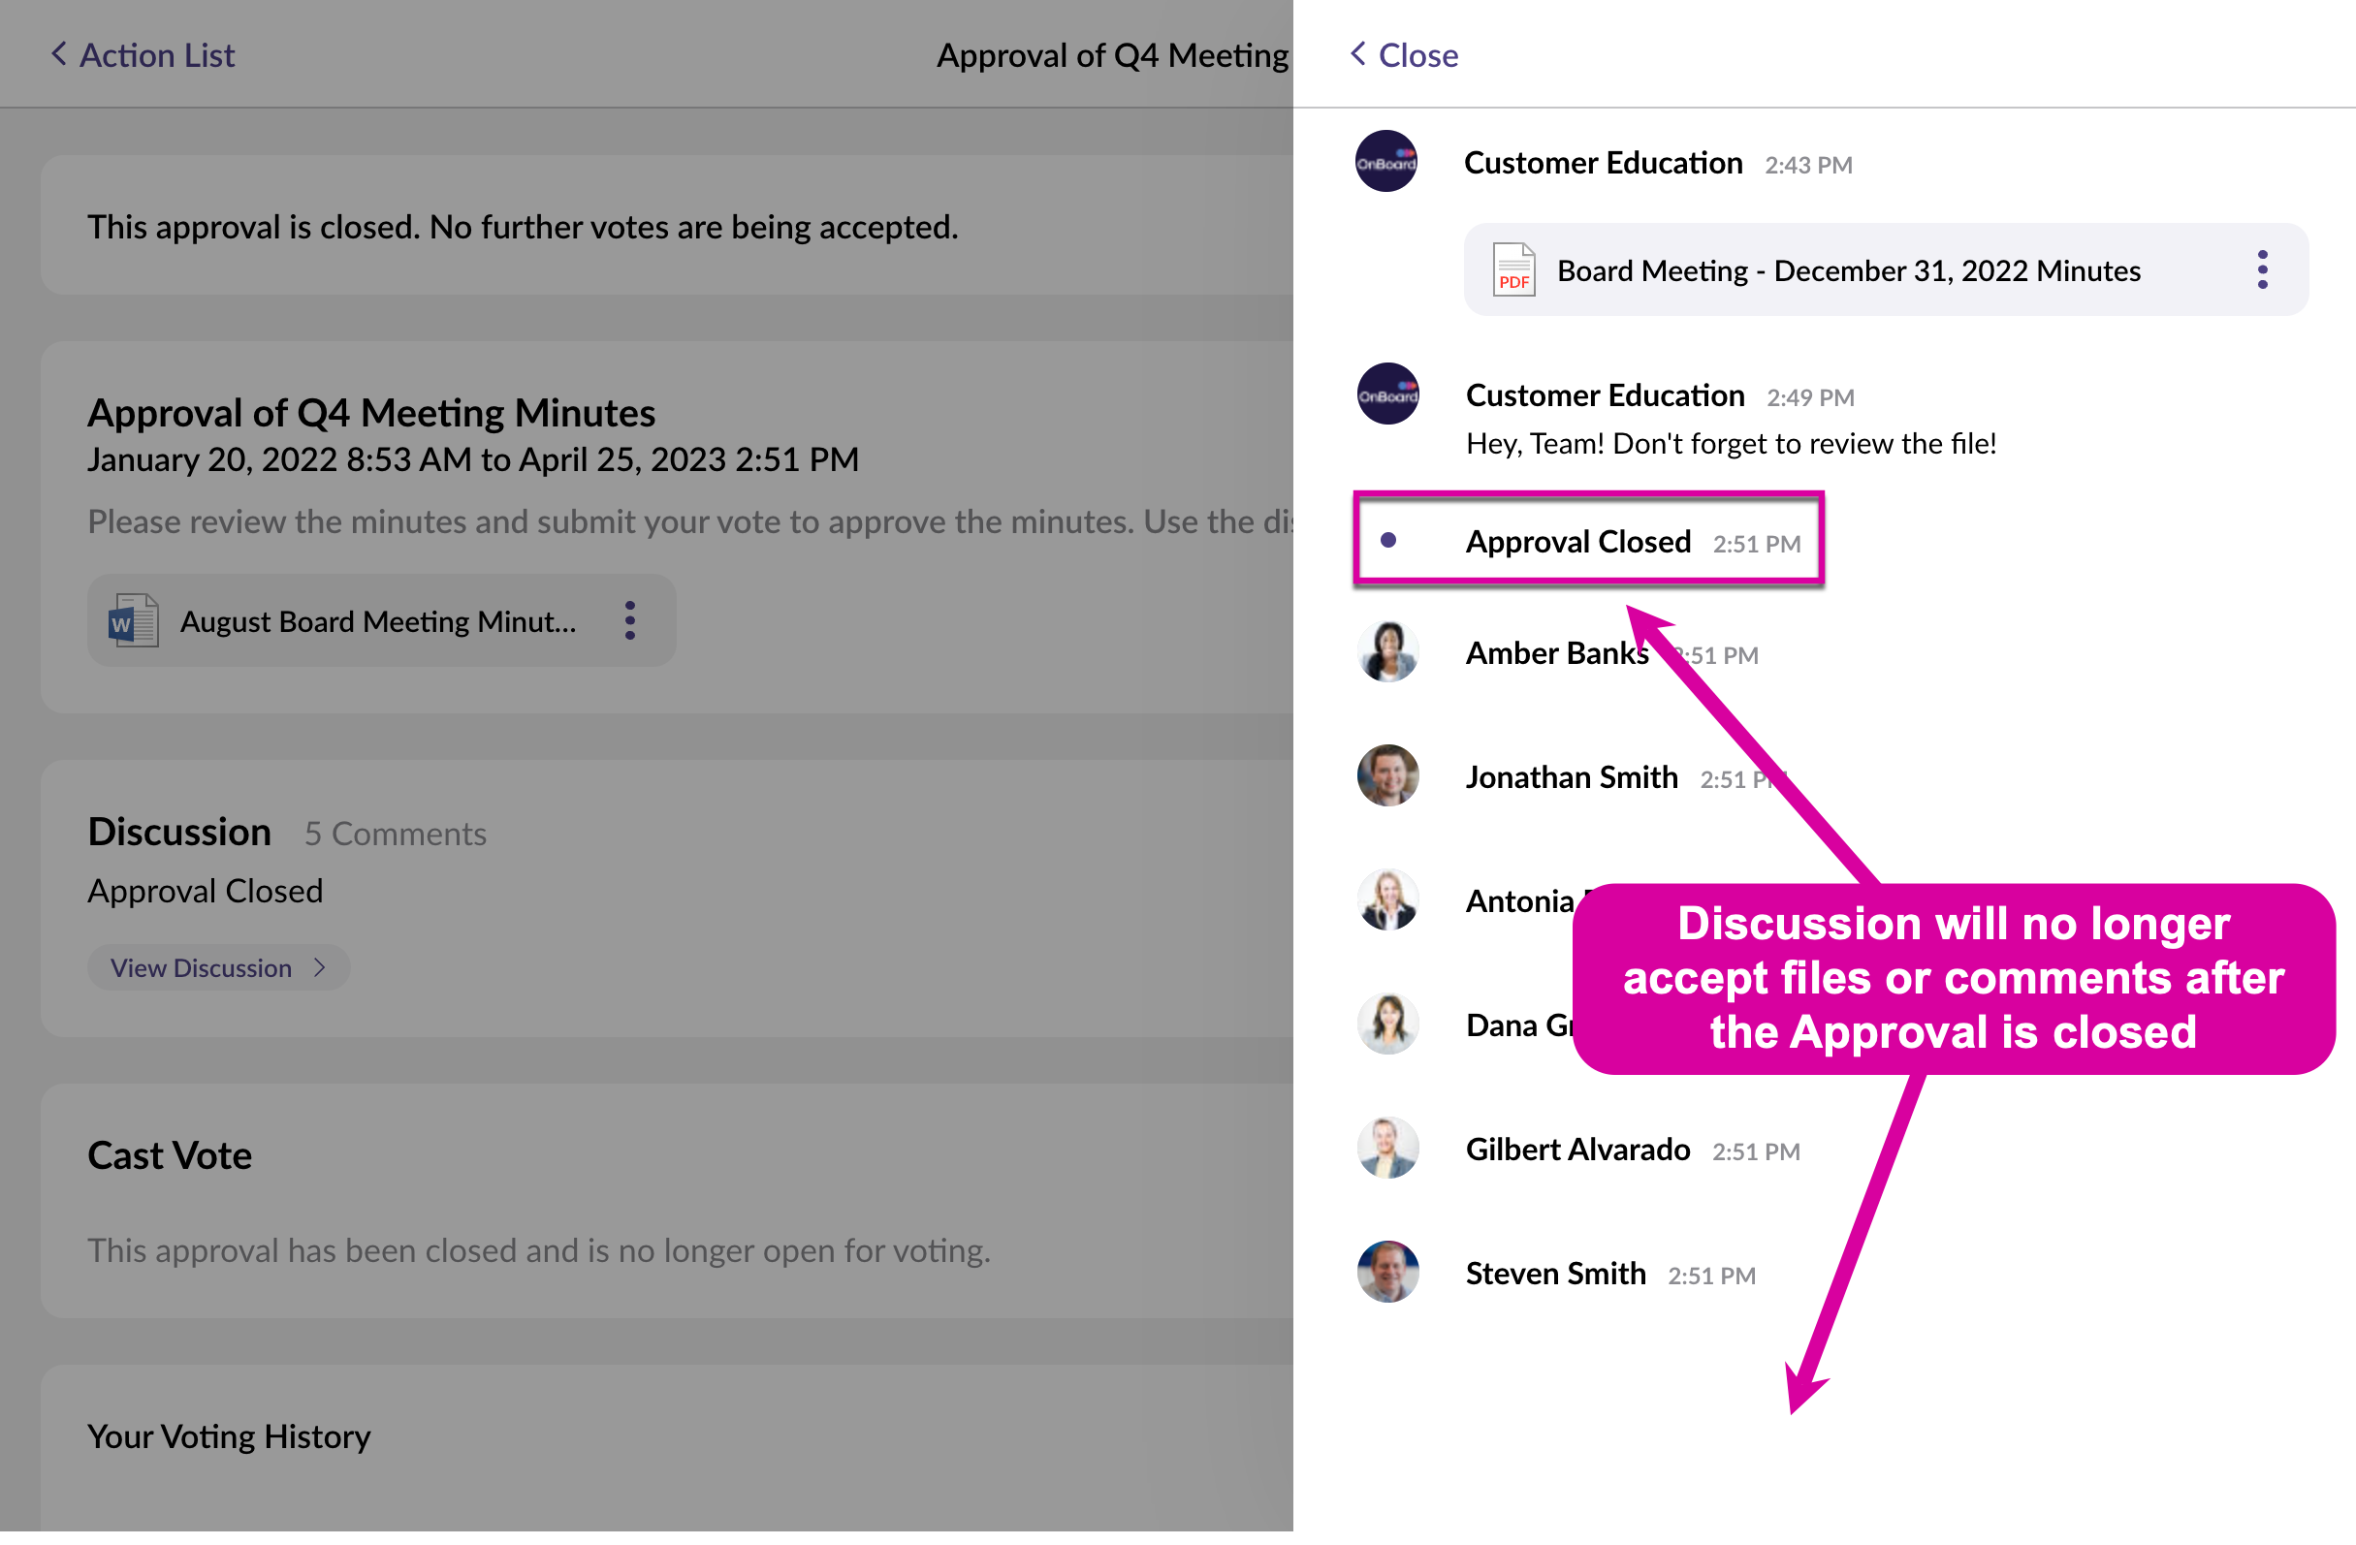Close the discussion panel
This screenshot has height=1545, width=2356.
1404,55
